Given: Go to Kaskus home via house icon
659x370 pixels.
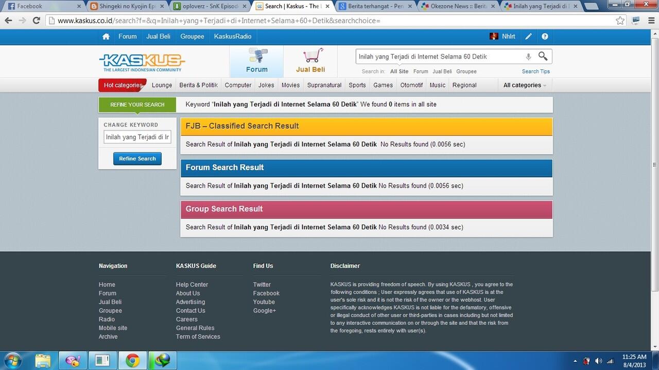Looking at the screenshot, I should click(x=106, y=36).
